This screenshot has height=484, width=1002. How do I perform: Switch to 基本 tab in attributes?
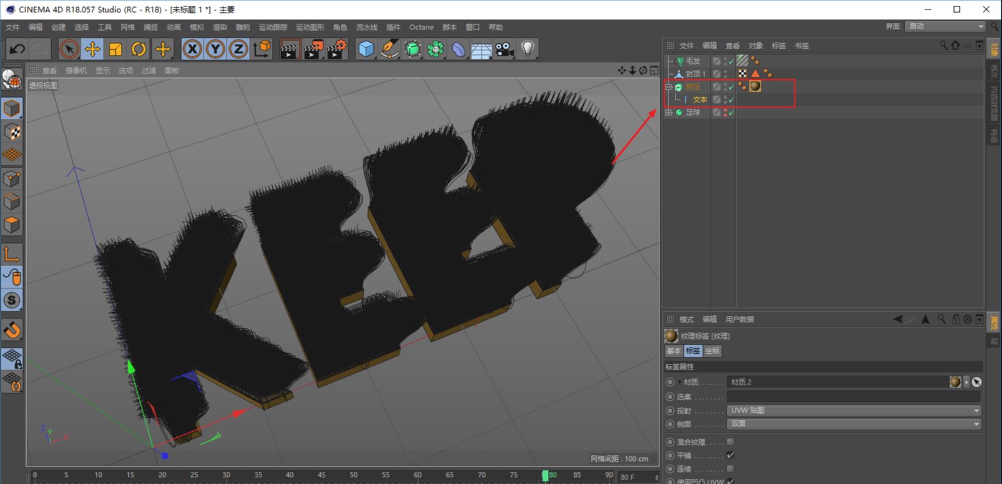(x=674, y=351)
